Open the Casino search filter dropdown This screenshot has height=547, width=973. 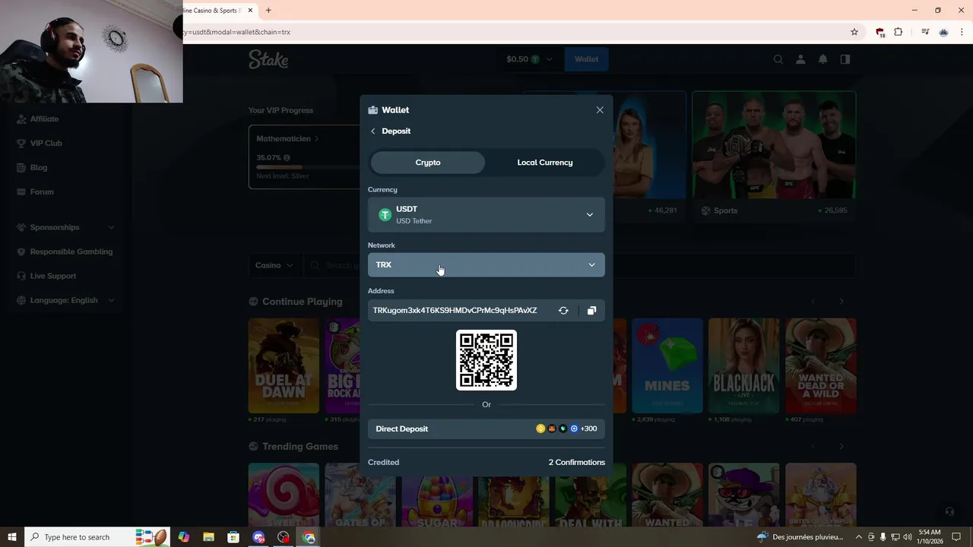[274, 265]
